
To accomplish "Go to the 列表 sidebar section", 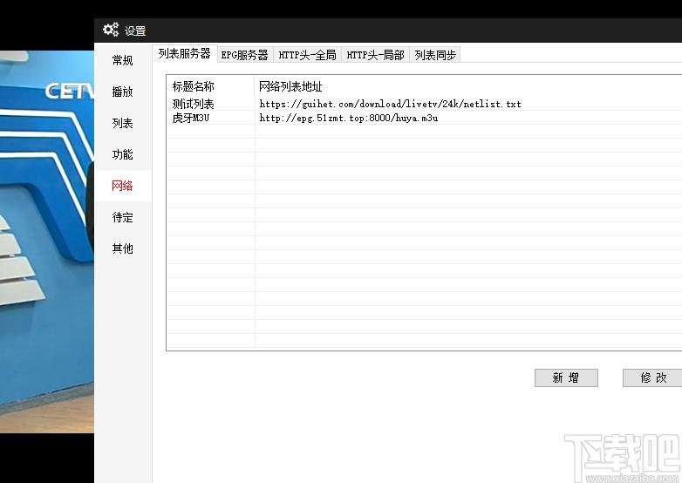I will [123, 124].
